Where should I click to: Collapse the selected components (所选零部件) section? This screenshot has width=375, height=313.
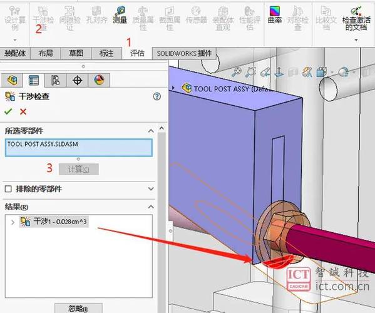click(x=151, y=131)
